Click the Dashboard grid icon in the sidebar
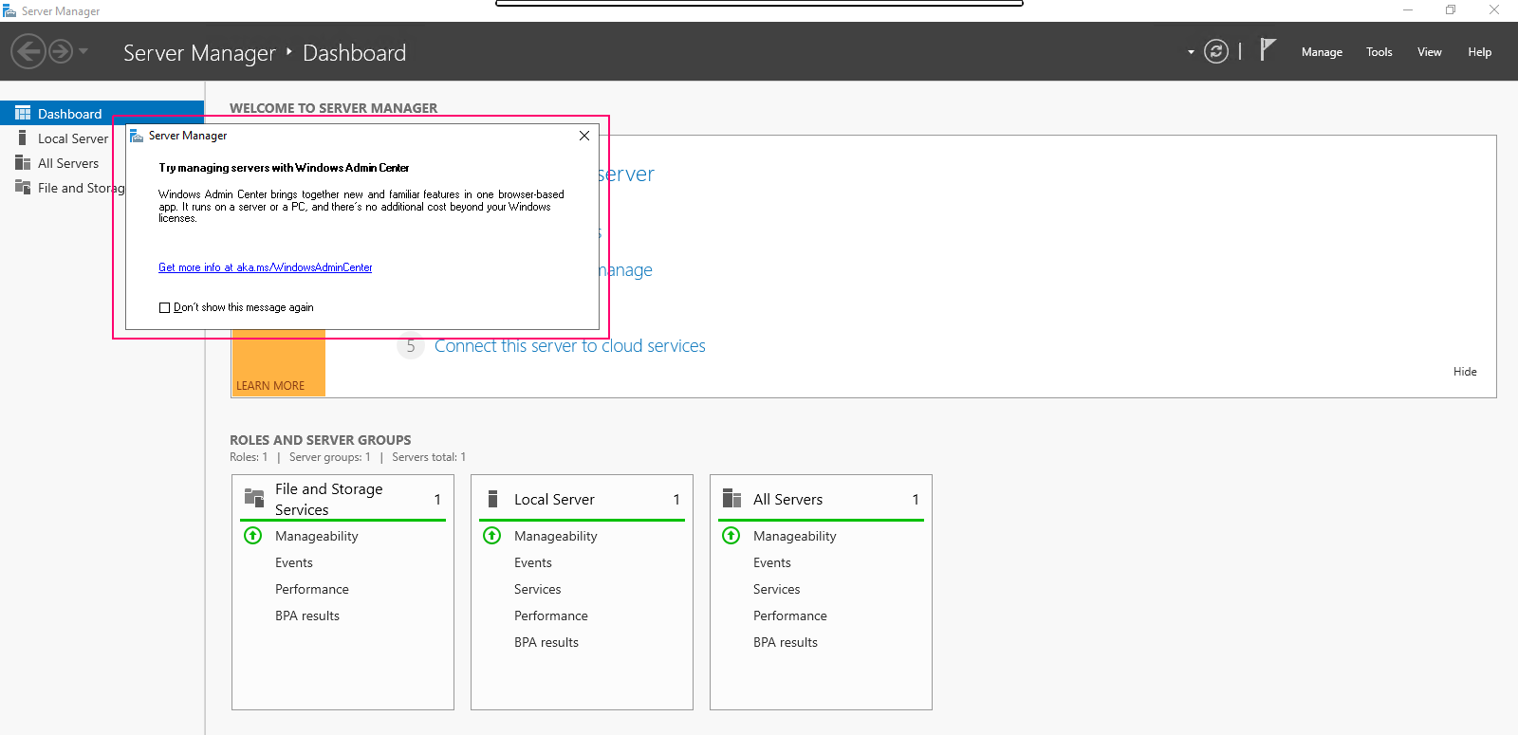 (x=23, y=113)
